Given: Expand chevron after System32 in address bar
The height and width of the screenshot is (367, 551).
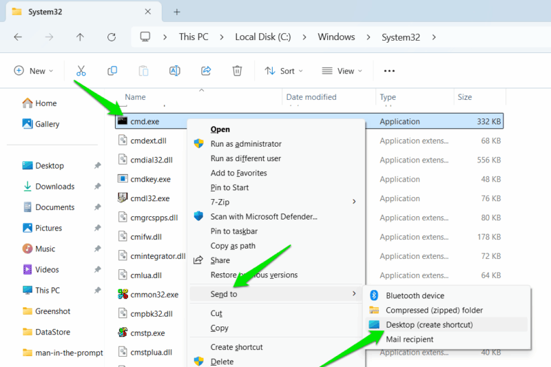Looking at the screenshot, I should point(434,37).
